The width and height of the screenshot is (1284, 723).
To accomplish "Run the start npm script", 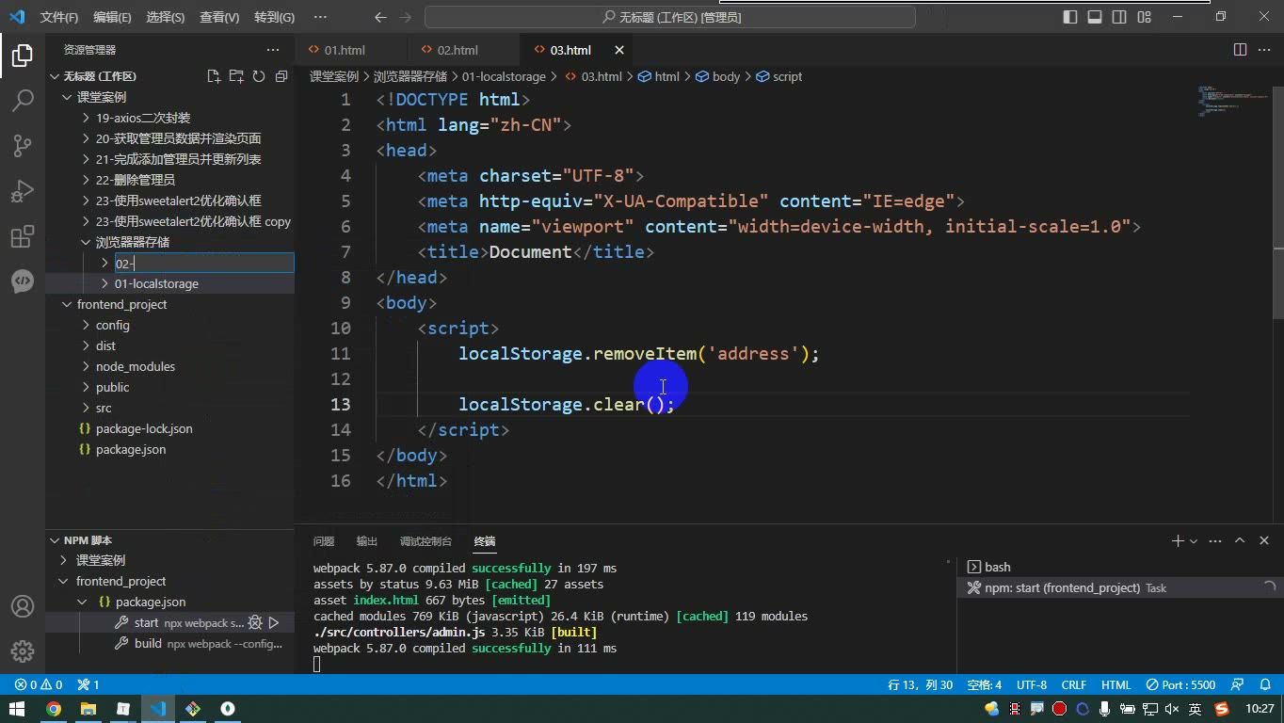I will pyautogui.click(x=274, y=622).
